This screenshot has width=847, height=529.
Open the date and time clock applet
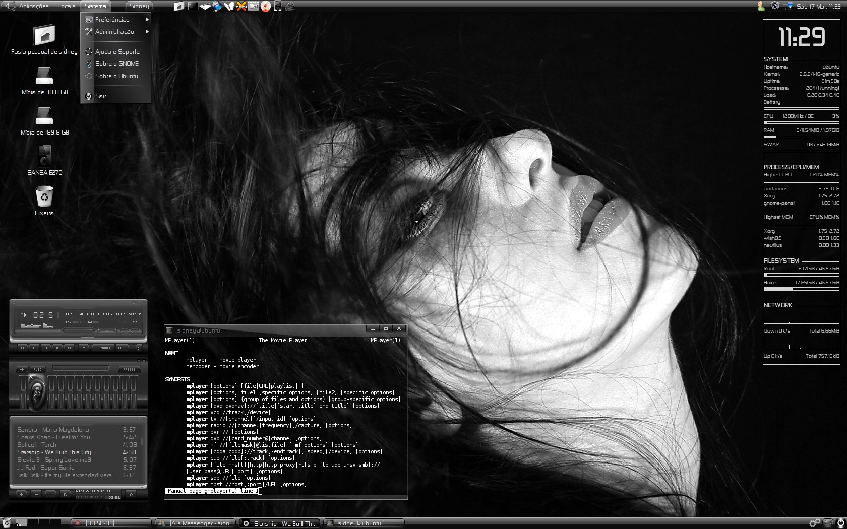818,6
